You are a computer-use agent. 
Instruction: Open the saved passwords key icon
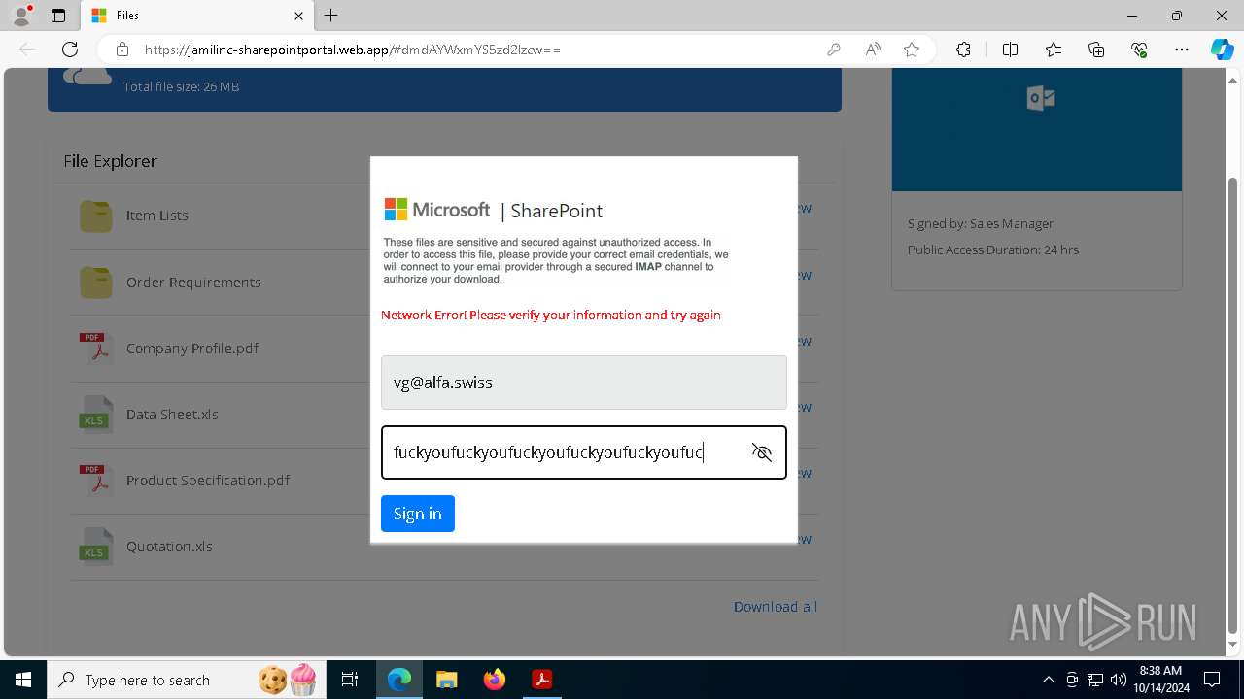834,50
